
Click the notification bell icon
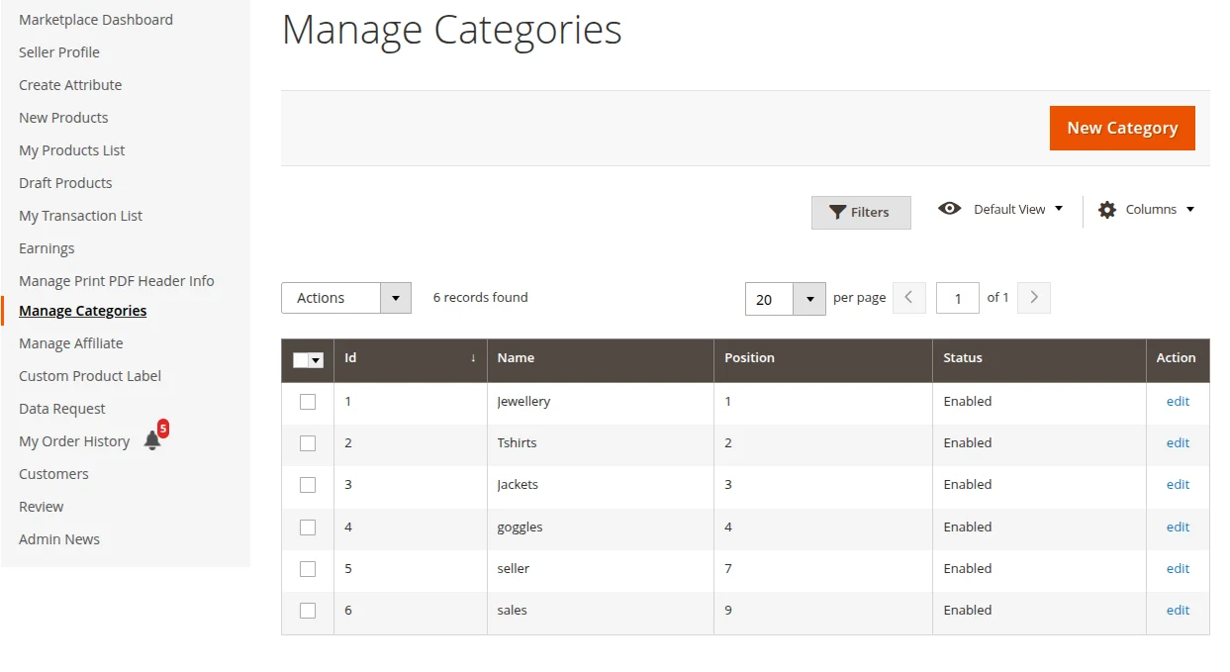[152, 440]
